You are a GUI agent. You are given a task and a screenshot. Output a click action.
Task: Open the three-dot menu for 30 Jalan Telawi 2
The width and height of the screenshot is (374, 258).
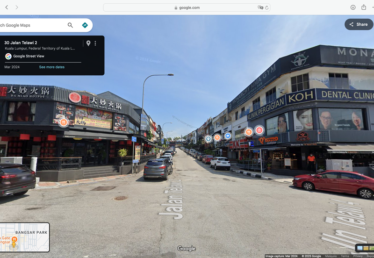(x=95, y=43)
